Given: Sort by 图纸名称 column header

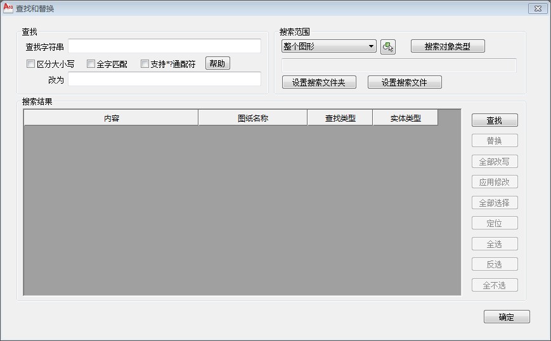Looking at the screenshot, I should 252,118.
